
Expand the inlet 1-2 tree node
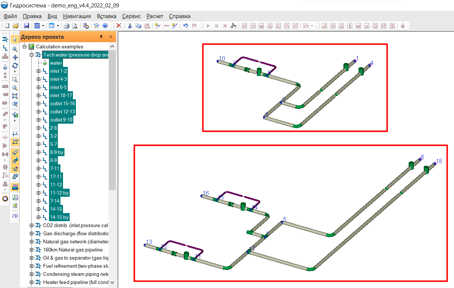click(38, 71)
